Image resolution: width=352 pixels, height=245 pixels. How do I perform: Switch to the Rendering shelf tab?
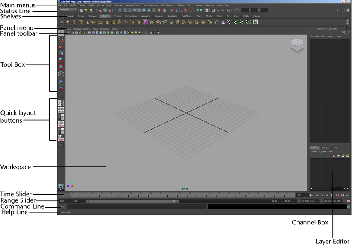pyautogui.click(x=172, y=16)
